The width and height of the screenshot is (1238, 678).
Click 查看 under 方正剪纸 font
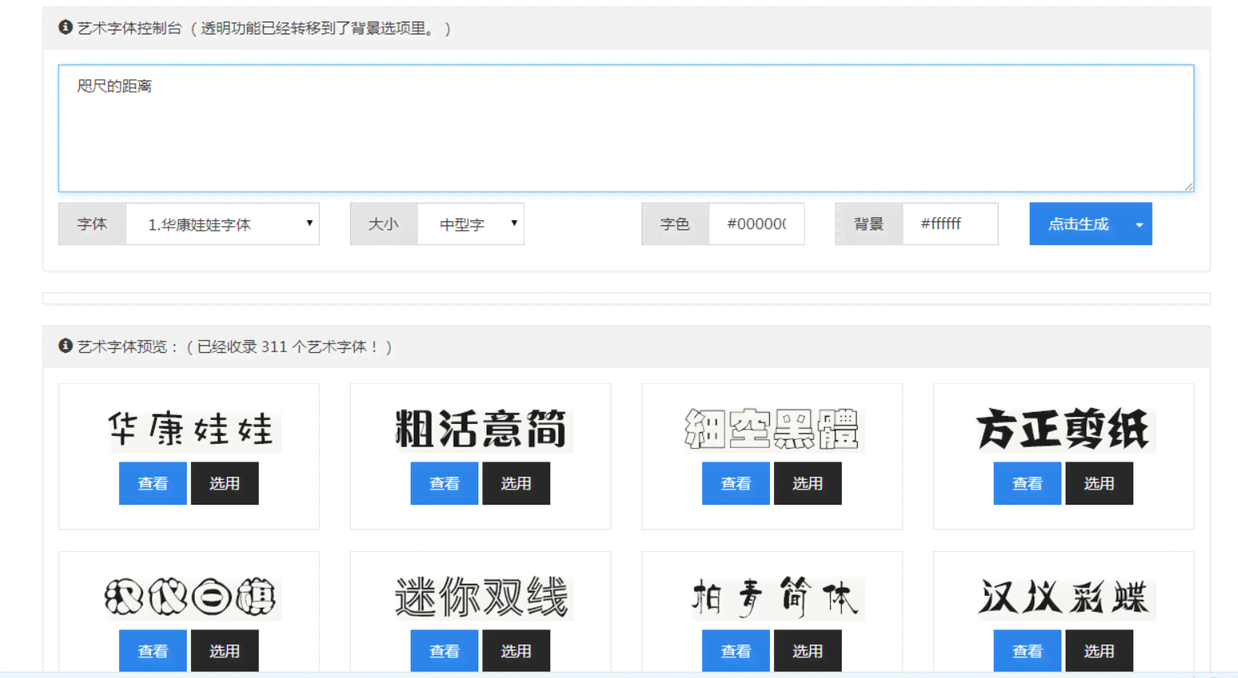click(1027, 483)
